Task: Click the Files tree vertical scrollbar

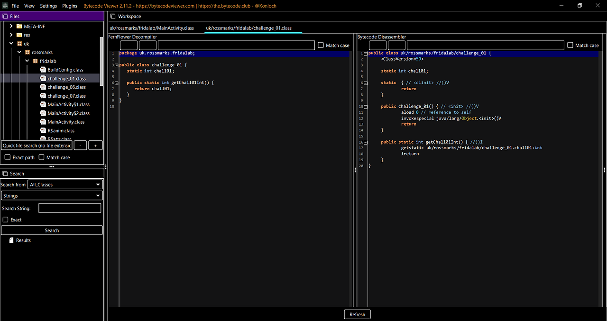Action: [x=101, y=62]
